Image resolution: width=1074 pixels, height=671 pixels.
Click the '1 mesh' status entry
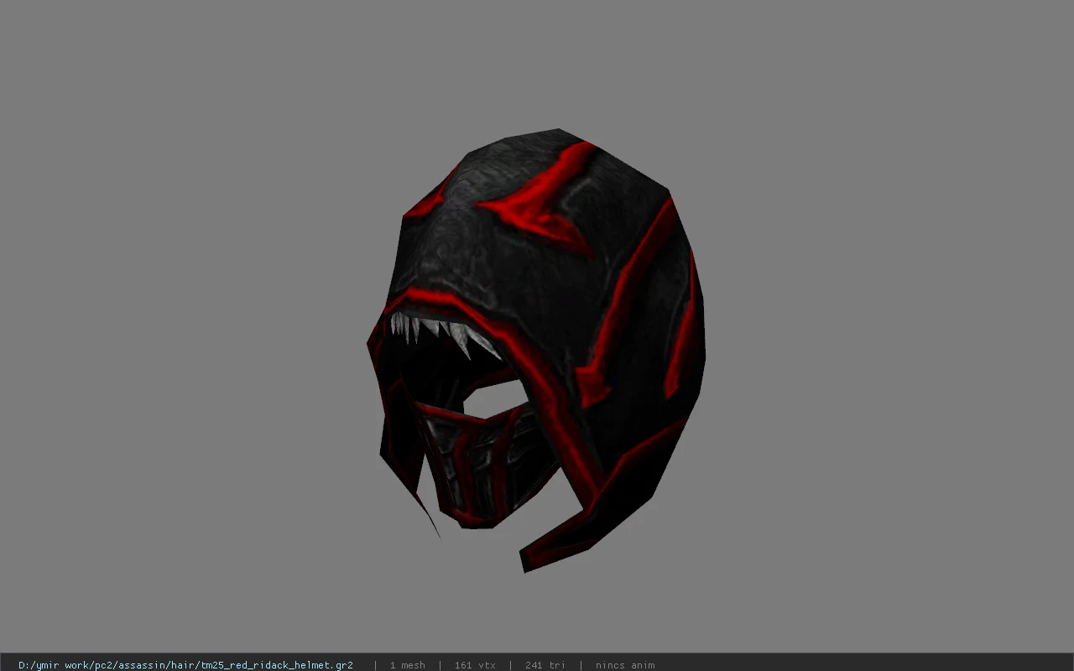pos(407,665)
